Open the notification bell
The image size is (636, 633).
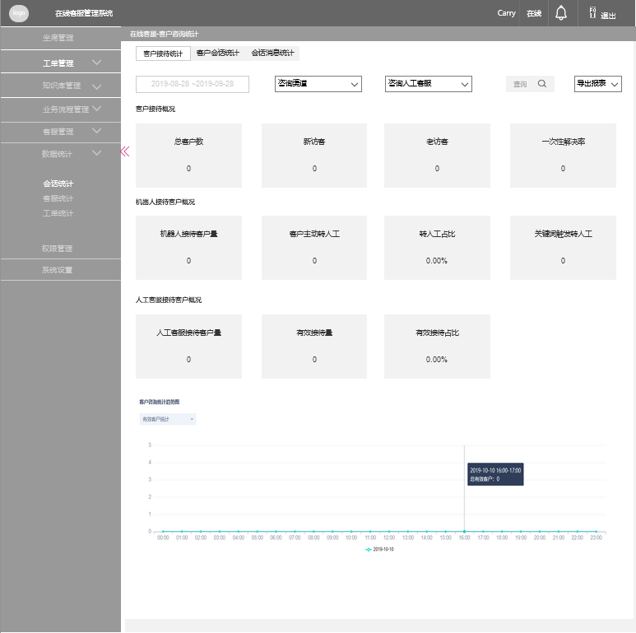561,13
